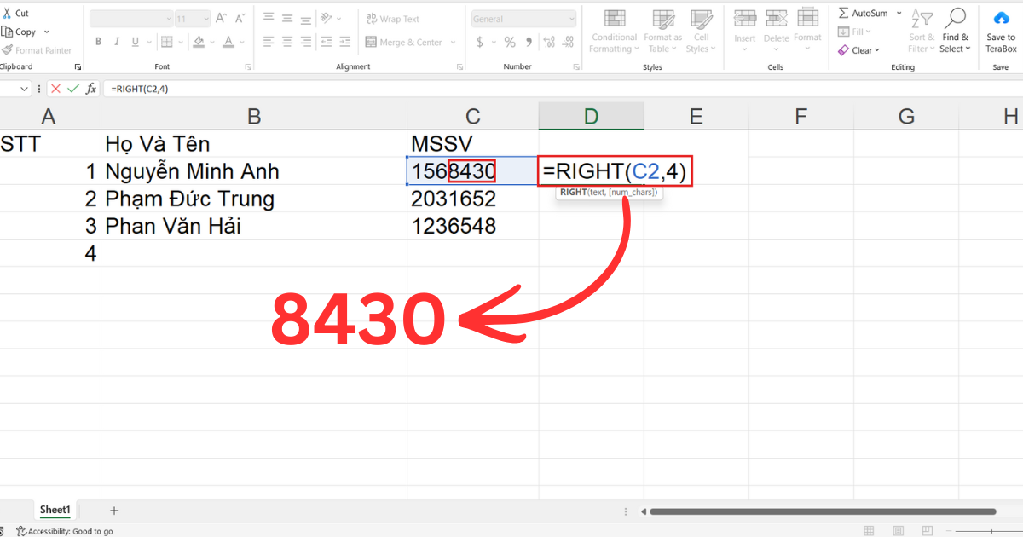Apply bold formatting
Viewport: 1023px width, 537px height.
[x=98, y=41]
